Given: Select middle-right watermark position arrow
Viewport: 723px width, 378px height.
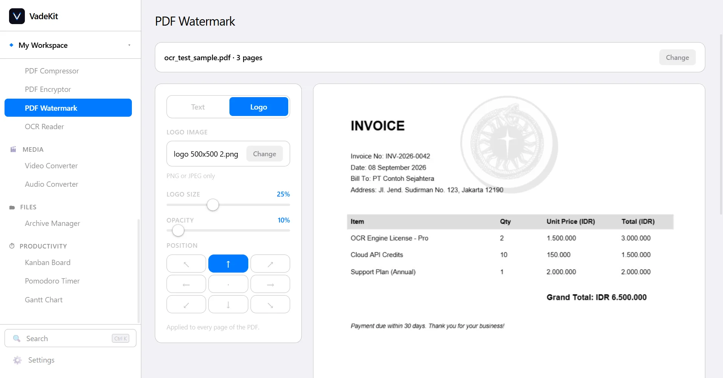Looking at the screenshot, I should click(x=270, y=284).
